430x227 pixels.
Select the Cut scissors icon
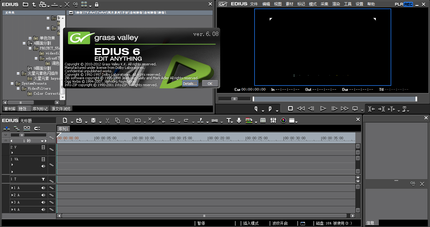tap(107, 120)
